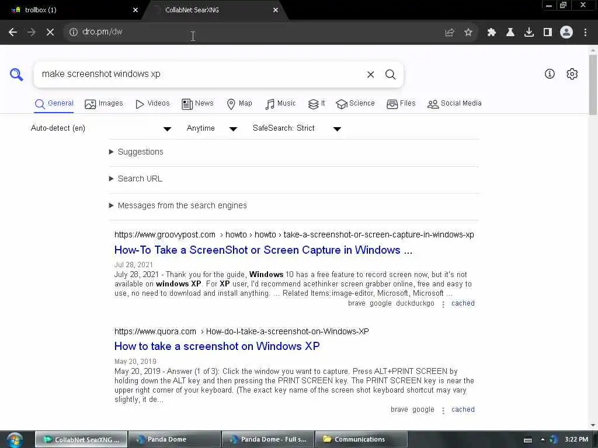Click the on-screen keyboard tray icon
598x448 pixels.
528,440
